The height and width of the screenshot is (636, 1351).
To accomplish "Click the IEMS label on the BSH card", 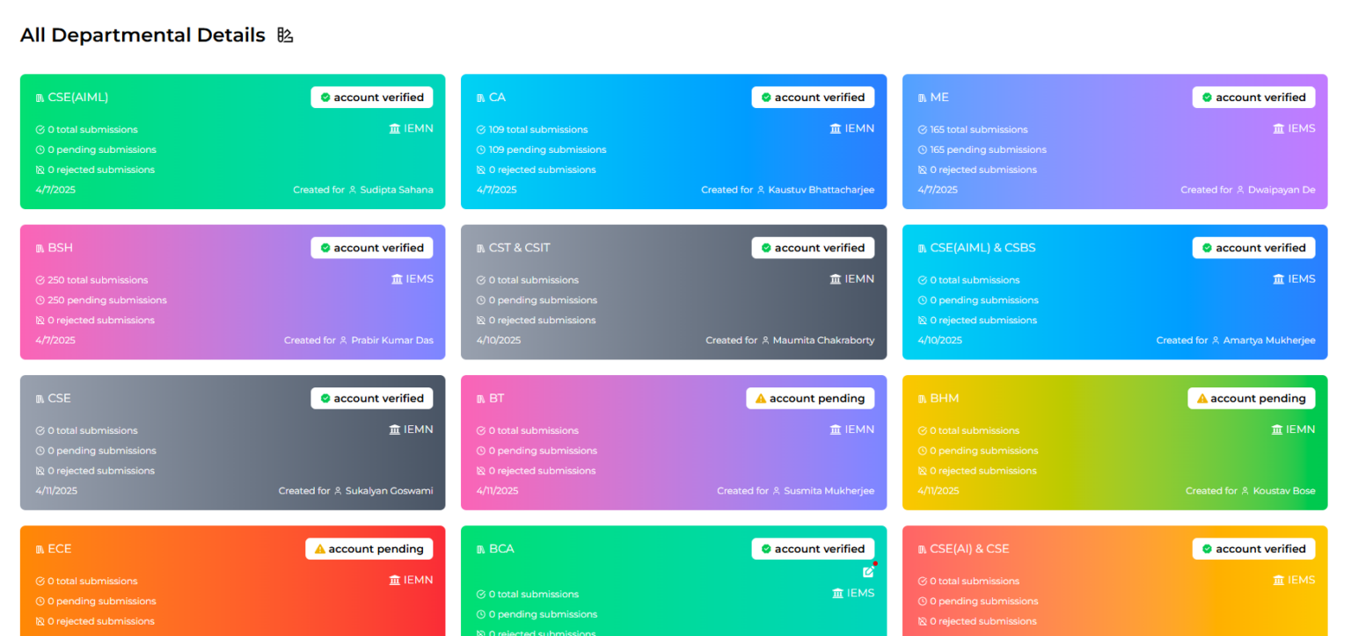I will 420,278.
